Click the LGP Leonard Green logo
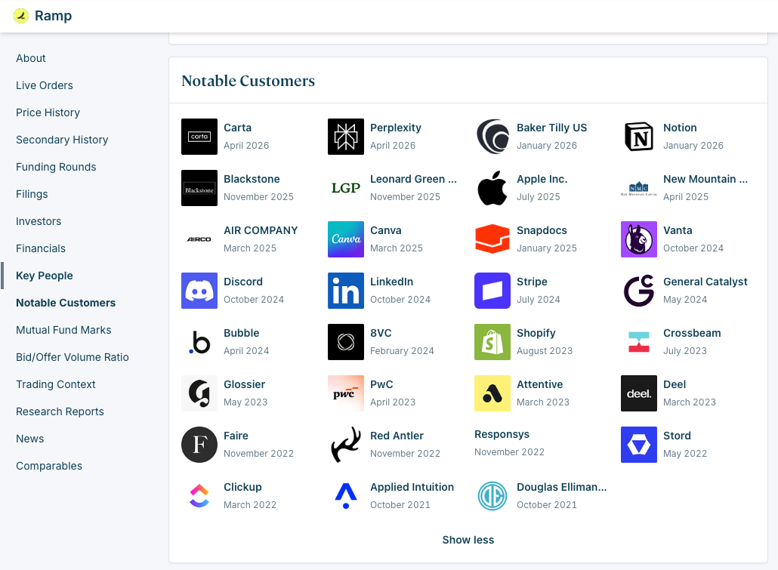This screenshot has height=570, width=778. pyautogui.click(x=346, y=188)
